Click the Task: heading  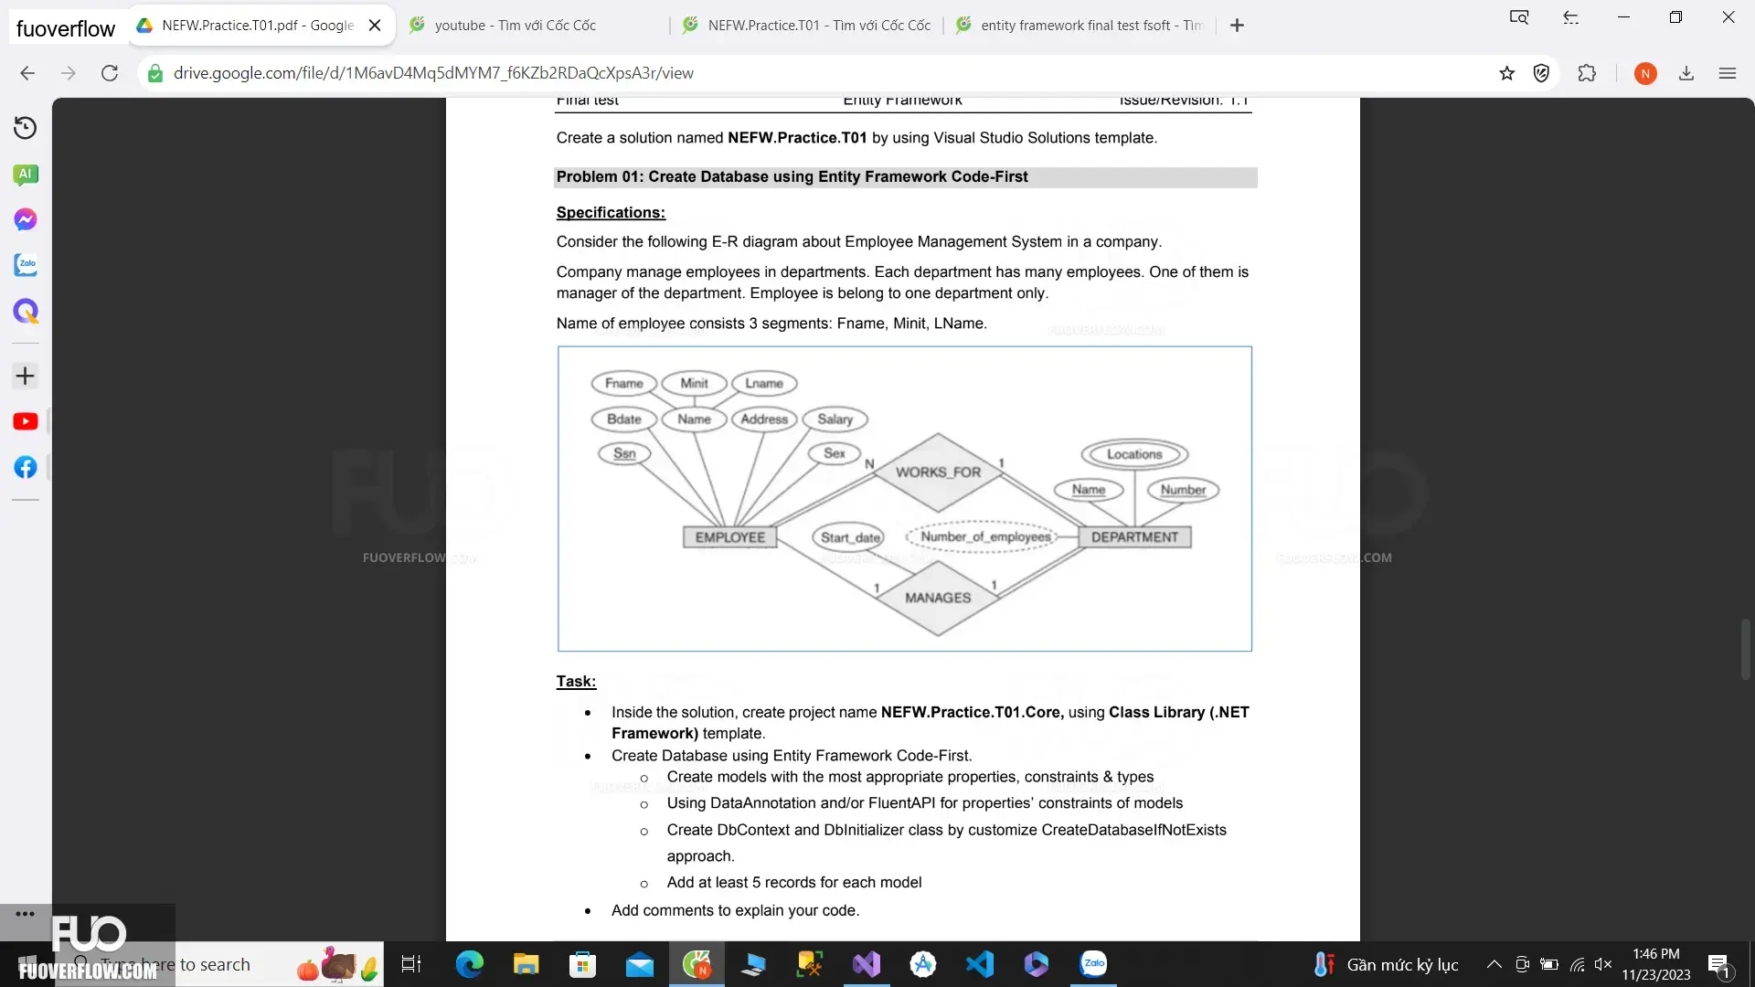576,682
